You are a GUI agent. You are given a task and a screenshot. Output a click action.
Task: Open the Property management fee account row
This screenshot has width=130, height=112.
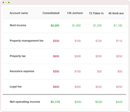(64, 41)
